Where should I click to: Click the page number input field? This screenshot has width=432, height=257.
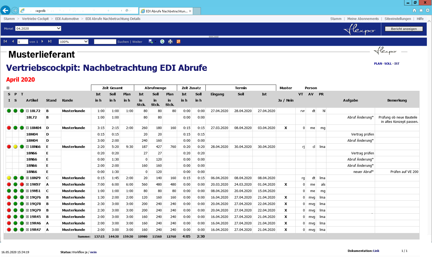tap(23, 41)
